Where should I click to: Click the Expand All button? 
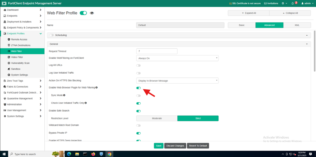coord(249,13)
